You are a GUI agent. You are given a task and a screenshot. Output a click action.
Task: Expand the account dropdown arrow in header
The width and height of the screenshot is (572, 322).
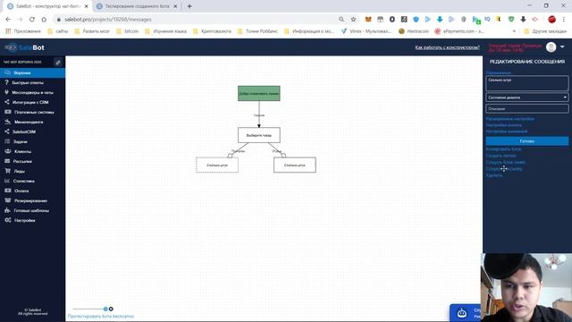pyautogui.click(x=562, y=47)
